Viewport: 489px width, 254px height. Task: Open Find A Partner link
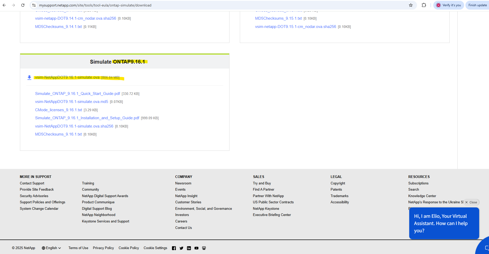(x=263, y=189)
